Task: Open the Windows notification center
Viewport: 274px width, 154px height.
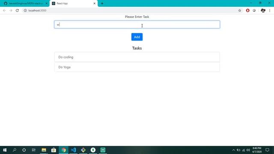Action: point(267,150)
